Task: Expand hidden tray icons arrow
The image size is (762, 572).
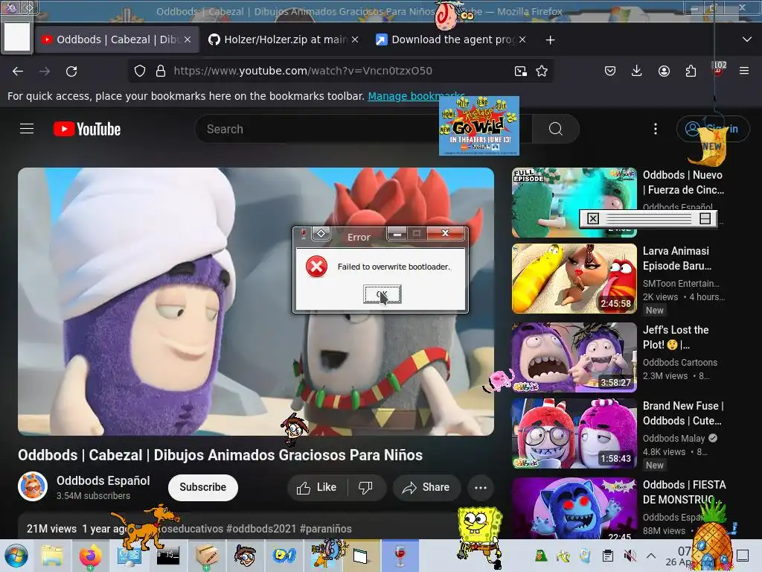Action: (x=651, y=556)
